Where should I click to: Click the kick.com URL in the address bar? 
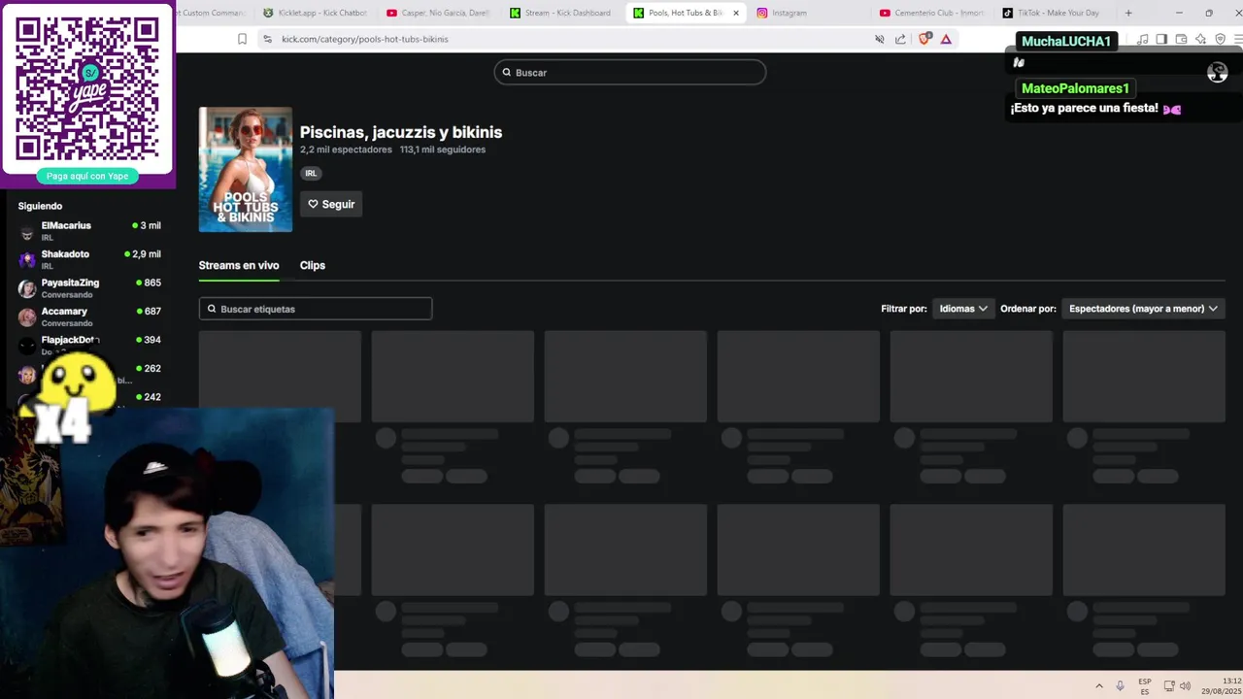[364, 39]
